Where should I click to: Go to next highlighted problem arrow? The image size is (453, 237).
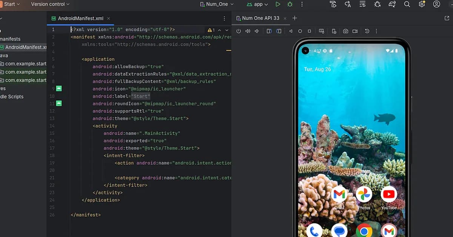point(227,30)
